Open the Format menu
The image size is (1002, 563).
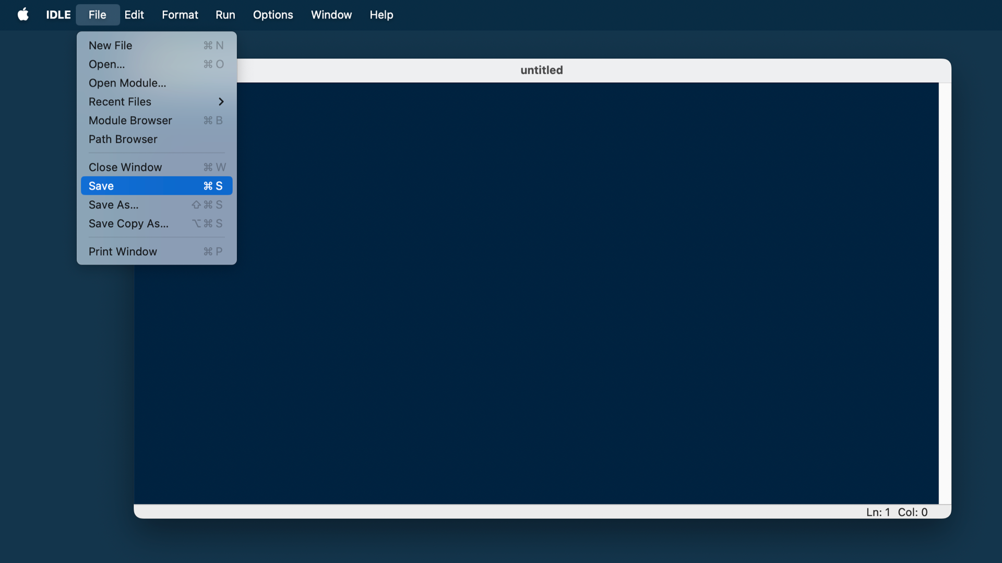180,15
